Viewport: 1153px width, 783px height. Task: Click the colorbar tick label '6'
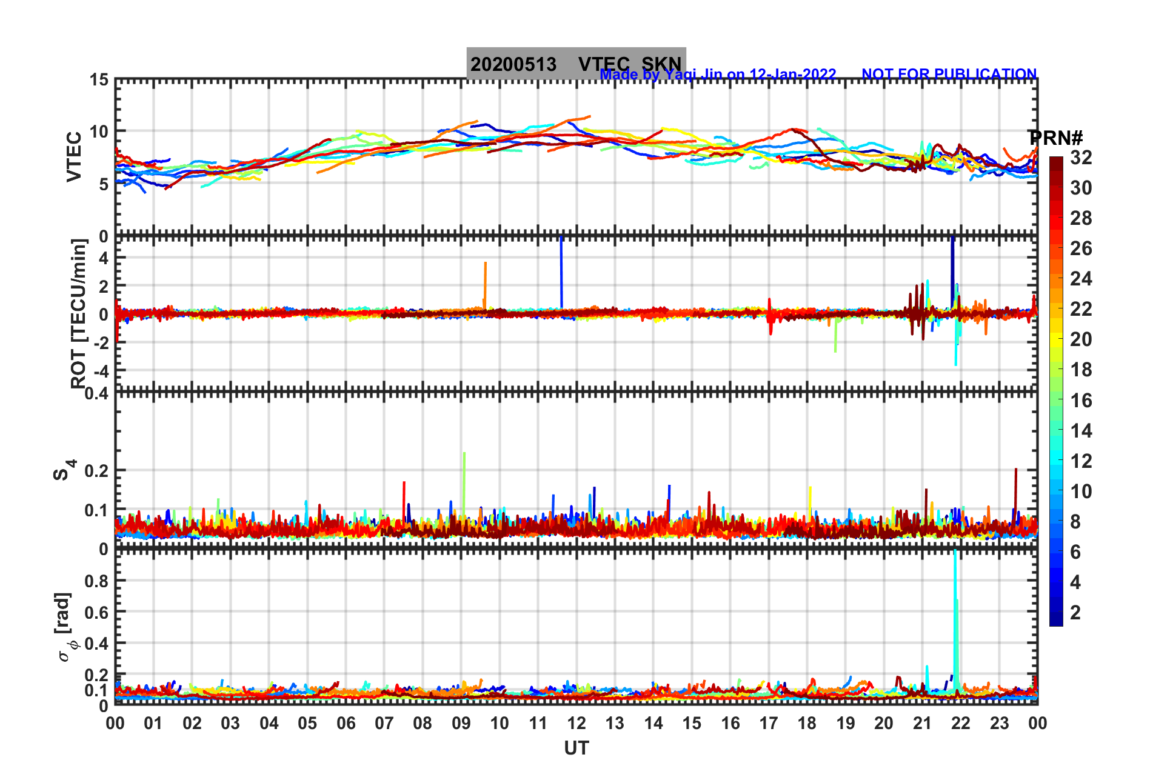point(1075,552)
